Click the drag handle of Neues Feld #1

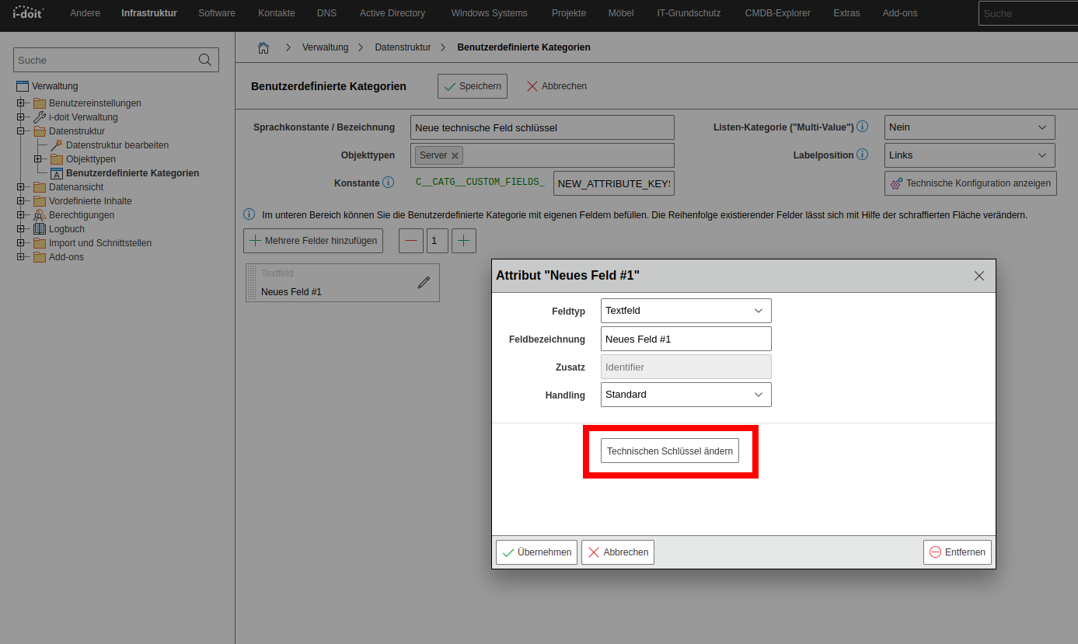251,283
